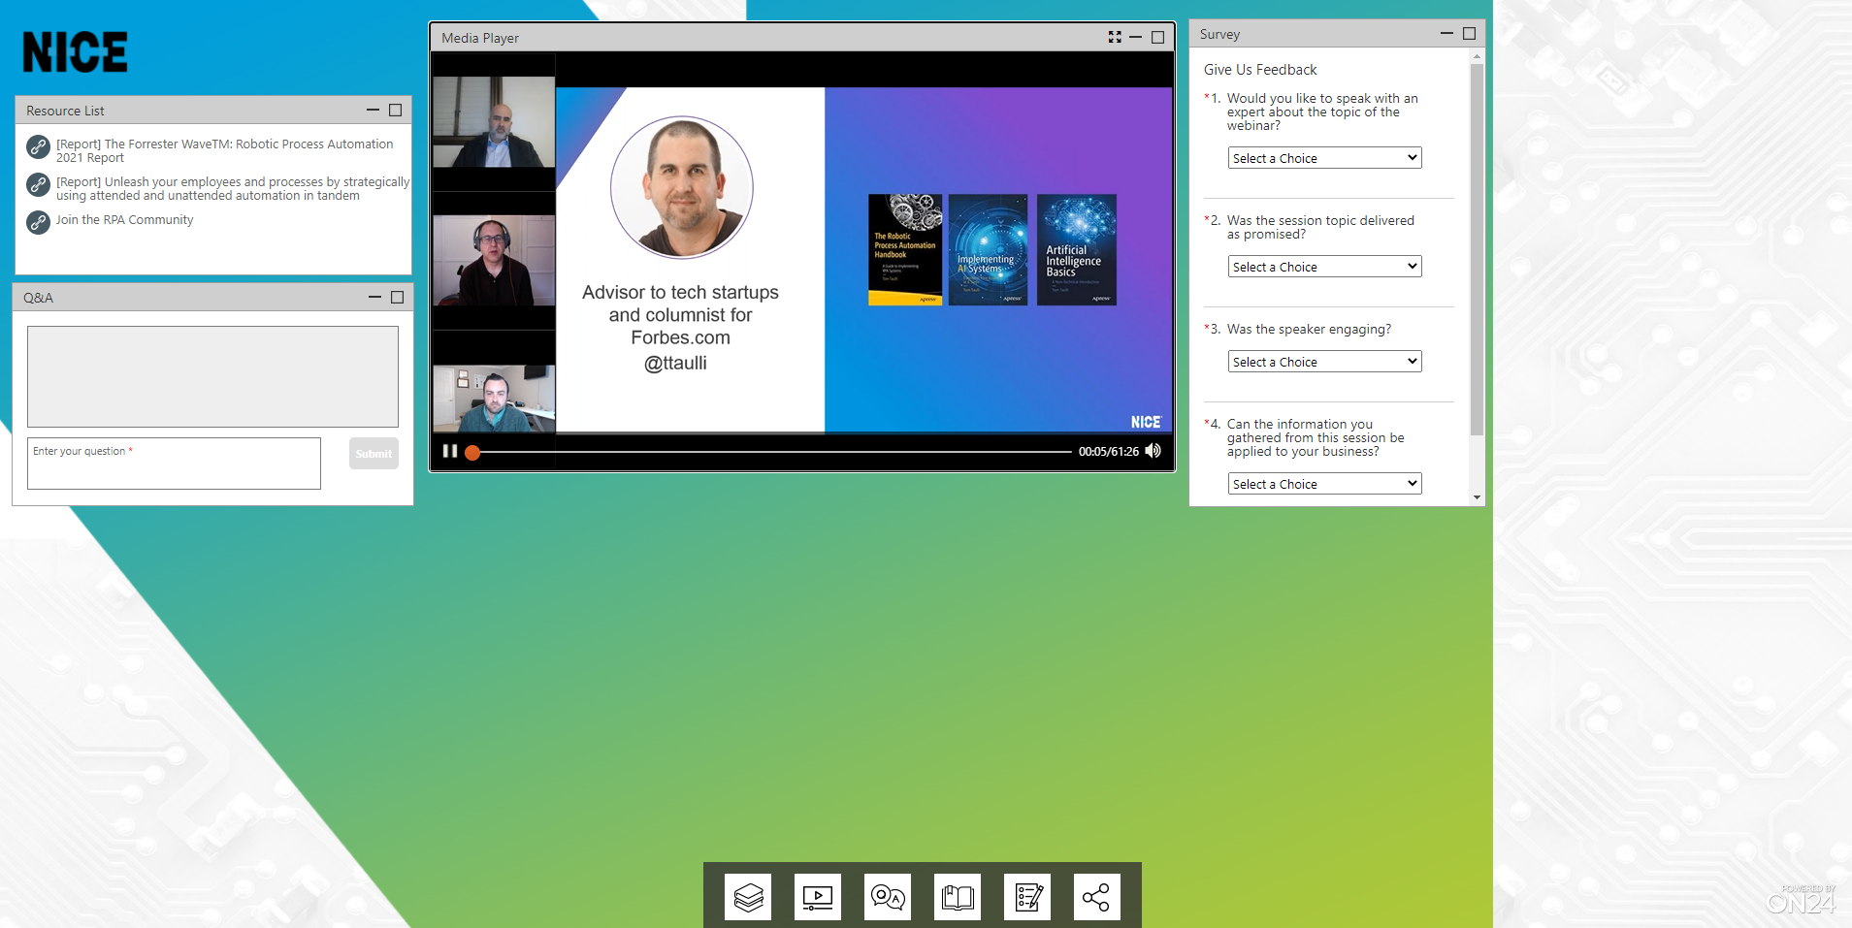Maximize the Media Player window
This screenshot has width=1852, height=928.
pyautogui.click(x=1157, y=37)
